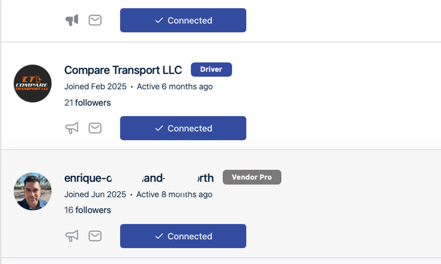Click the Active 6 months ago text
The width and height of the screenshot is (441, 264).
[x=175, y=86]
